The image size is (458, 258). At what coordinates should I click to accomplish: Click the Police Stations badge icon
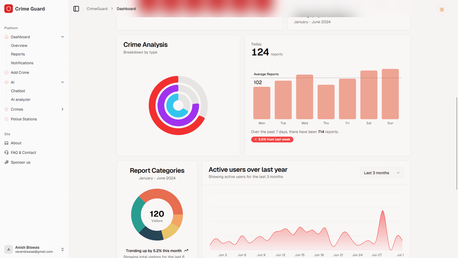coord(6,119)
